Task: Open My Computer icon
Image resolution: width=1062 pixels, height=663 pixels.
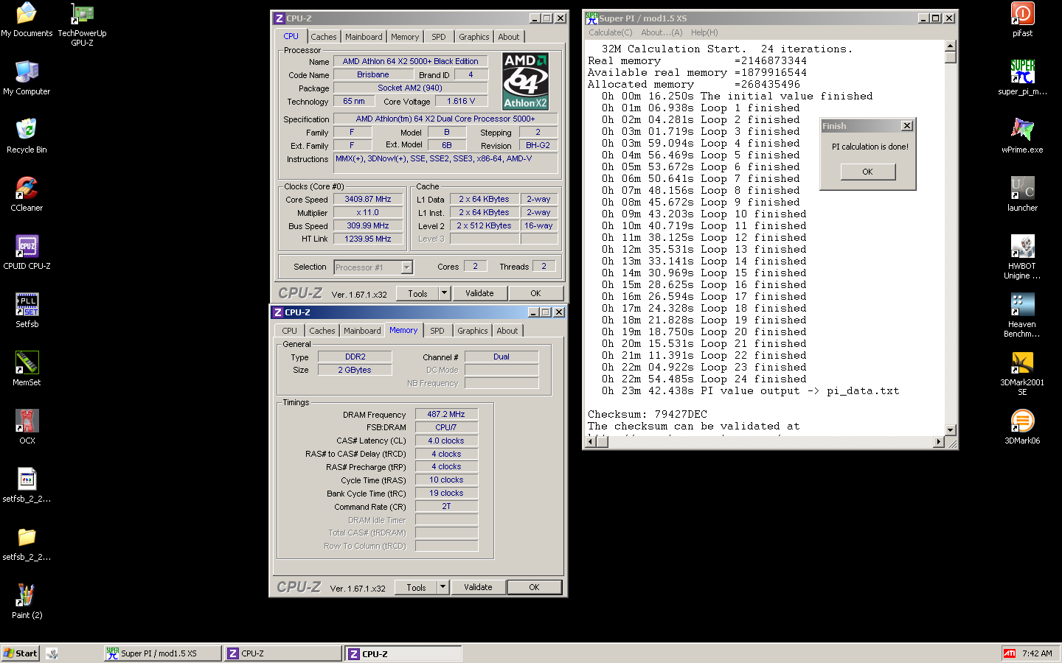Action: click(x=27, y=78)
